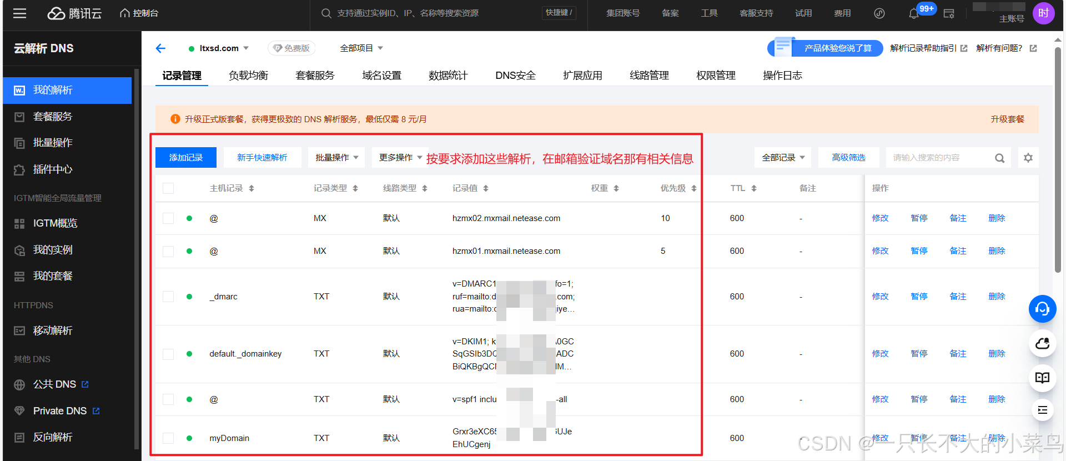Viewport: 1066px width, 461px height.
Task: Sort by 线路类型 column arrows
Action: click(425, 188)
